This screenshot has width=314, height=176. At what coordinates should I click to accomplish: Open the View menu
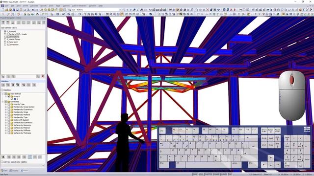click(19, 6)
